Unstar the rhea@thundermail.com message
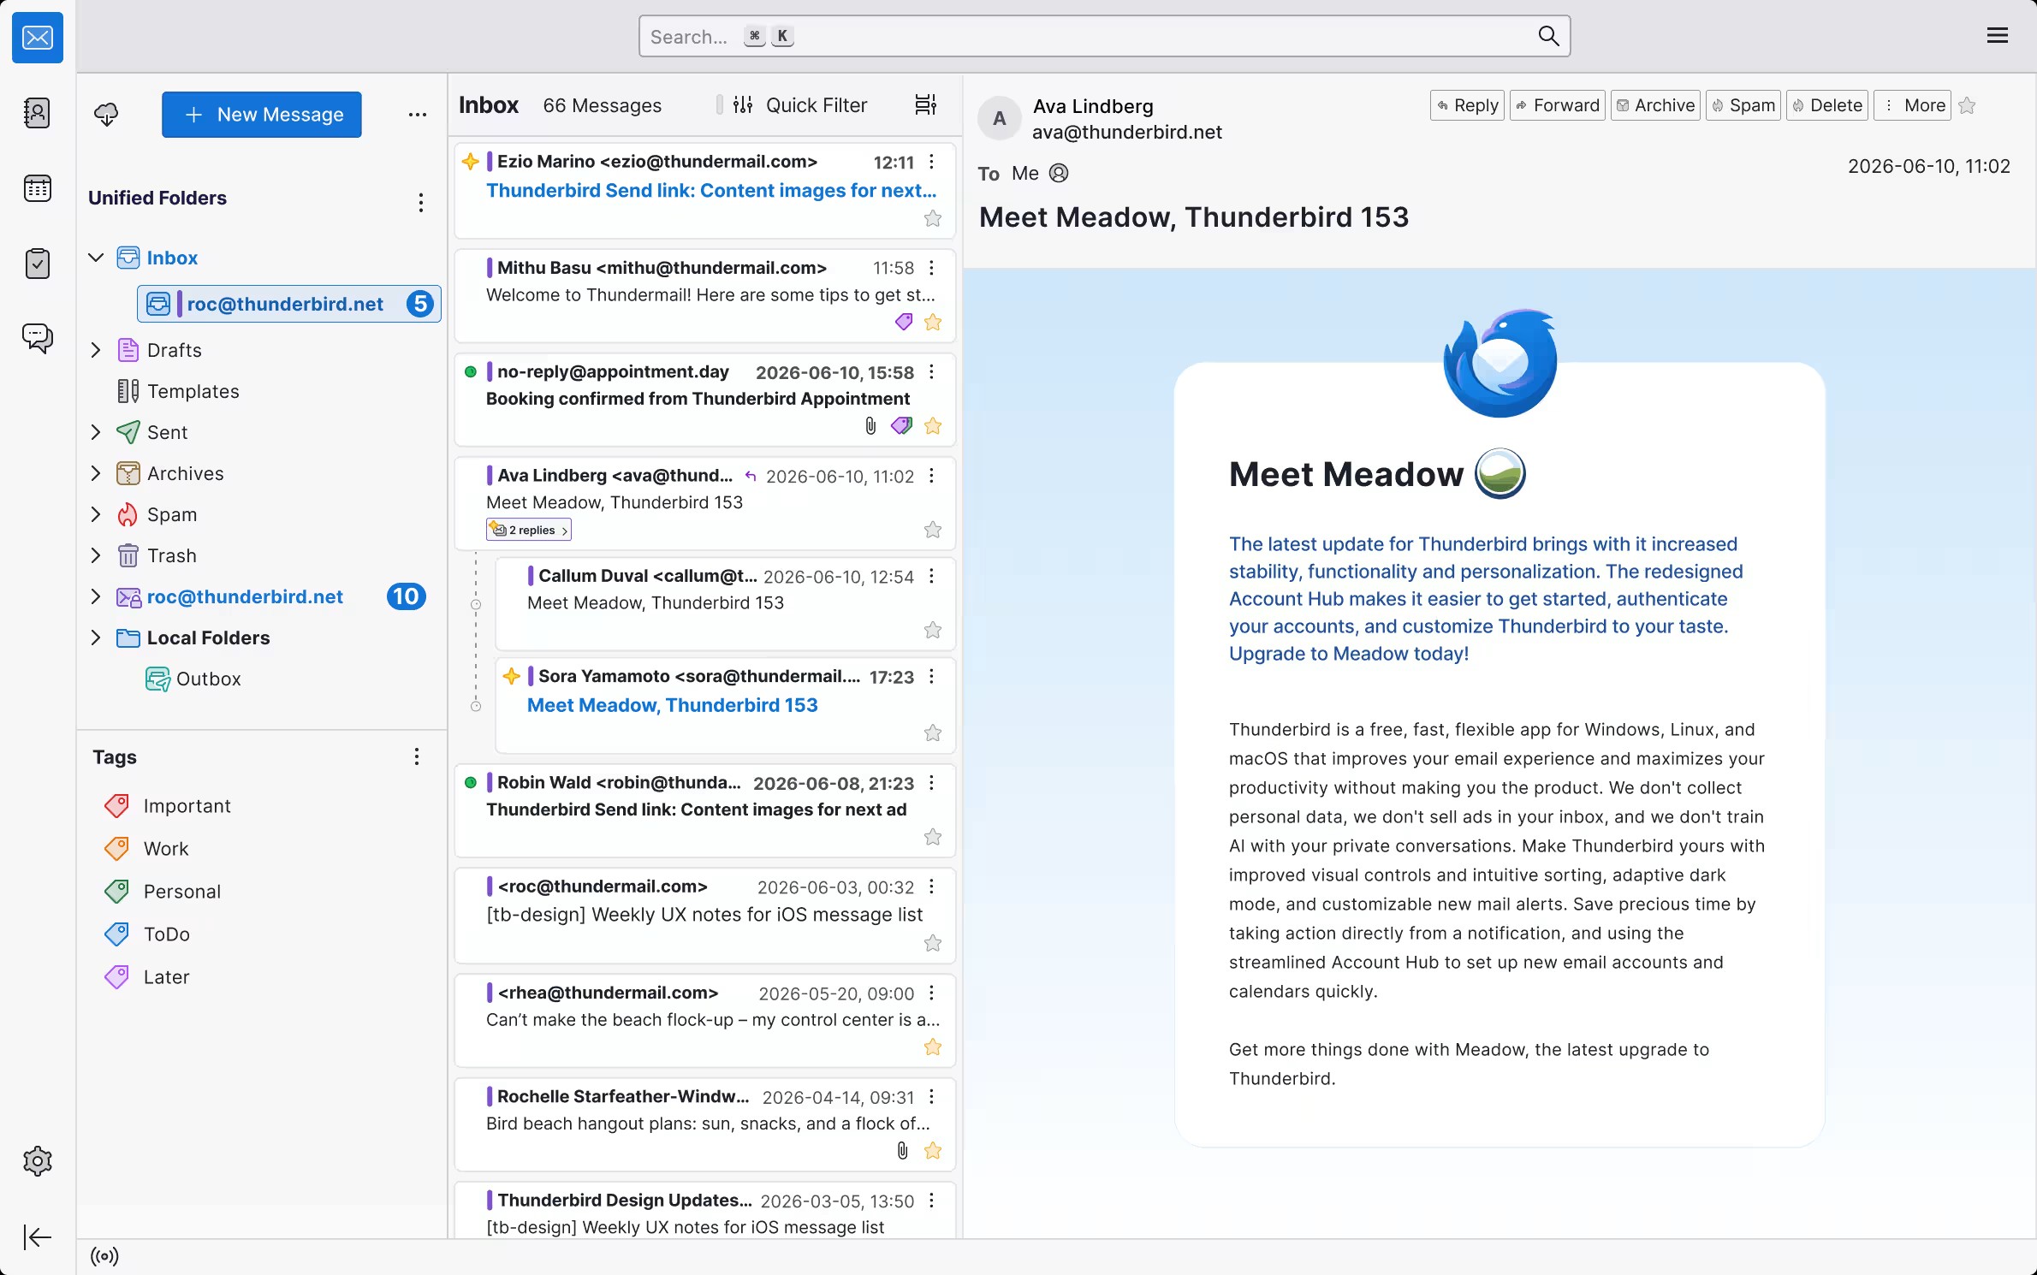 [933, 1047]
